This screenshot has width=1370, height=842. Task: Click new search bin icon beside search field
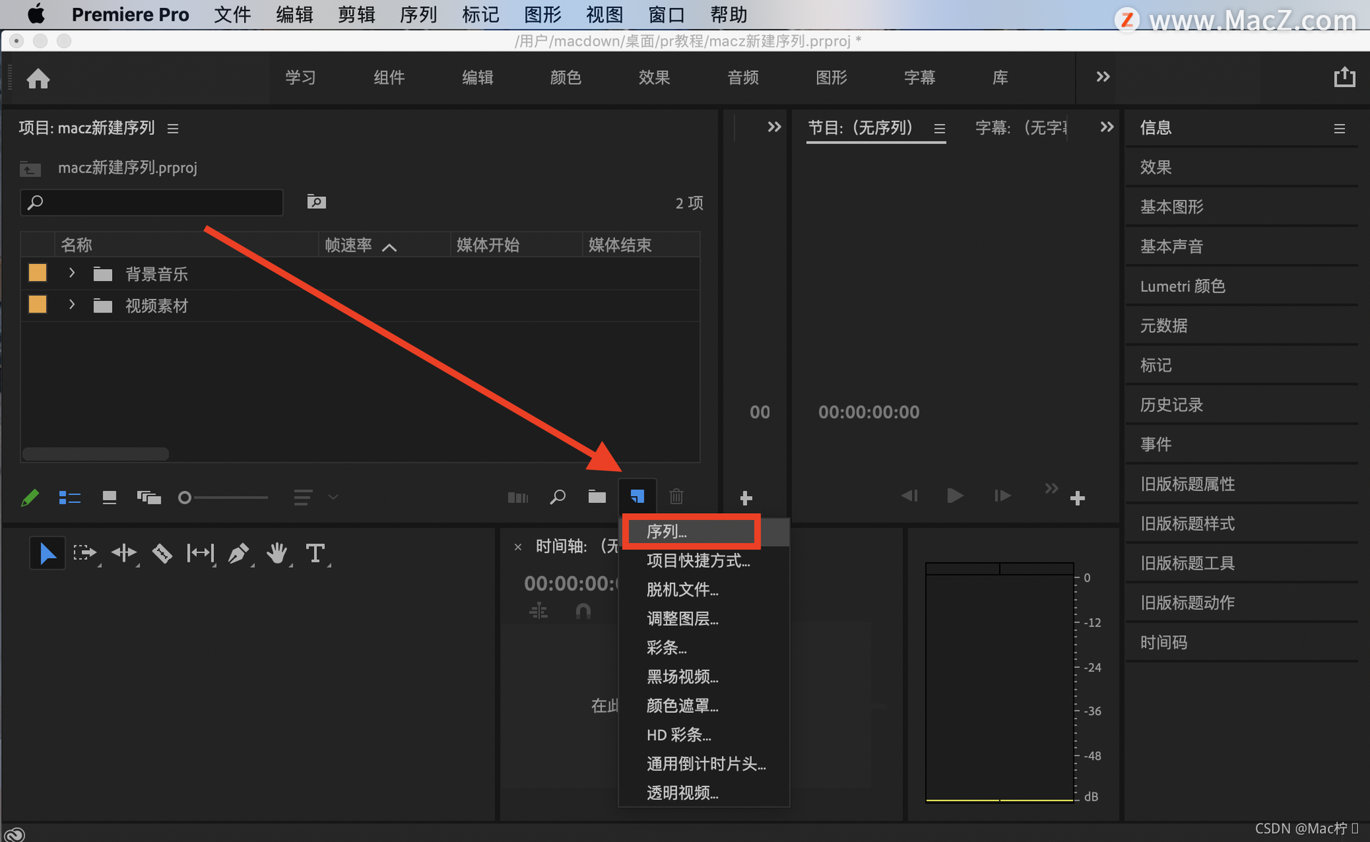pyautogui.click(x=316, y=202)
